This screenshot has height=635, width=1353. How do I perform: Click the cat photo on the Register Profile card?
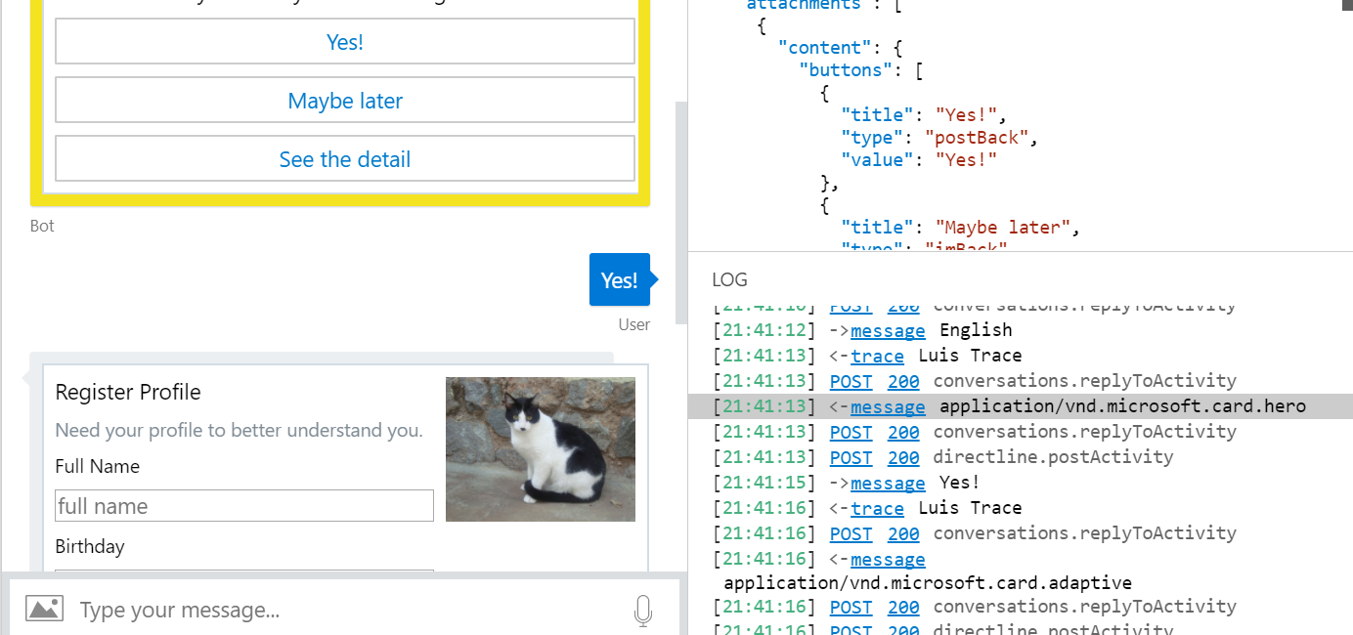point(540,448)
